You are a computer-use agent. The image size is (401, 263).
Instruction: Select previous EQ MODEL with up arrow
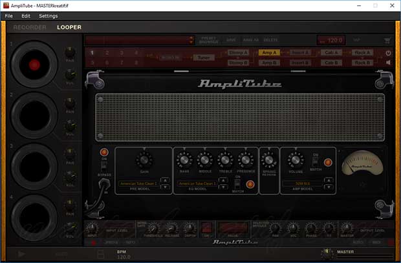(x=223, y=180)
